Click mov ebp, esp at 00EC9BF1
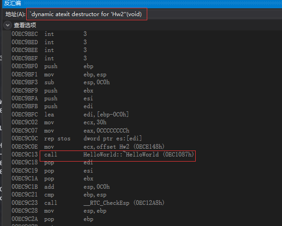The height and width of the screenshot is (226, 282). [59, 75]
